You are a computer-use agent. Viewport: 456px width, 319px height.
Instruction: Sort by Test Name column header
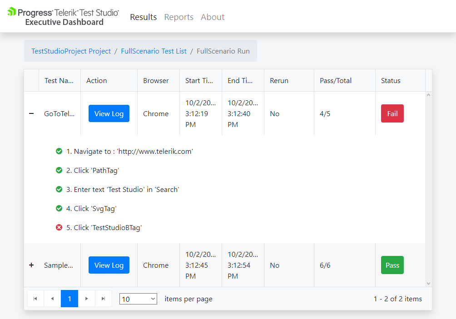pos(59,80)
